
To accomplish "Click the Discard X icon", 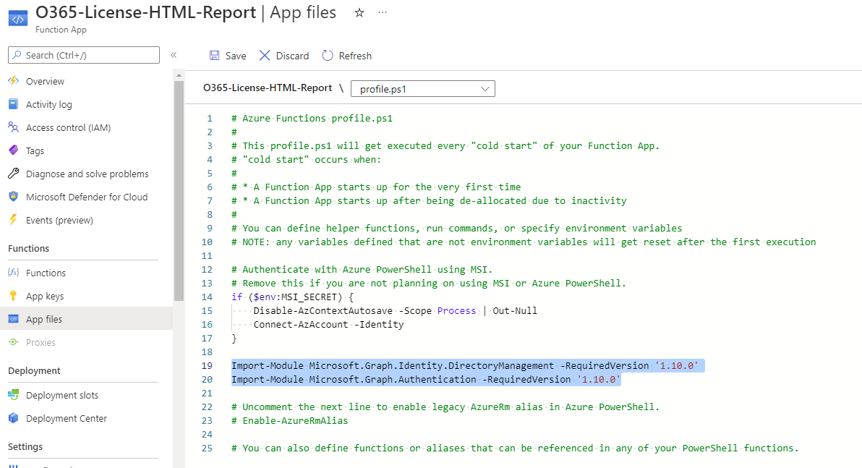I will pyautogui.click(x=265, y=56).
